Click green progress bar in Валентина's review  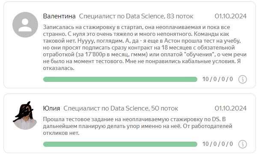[120, 79]
